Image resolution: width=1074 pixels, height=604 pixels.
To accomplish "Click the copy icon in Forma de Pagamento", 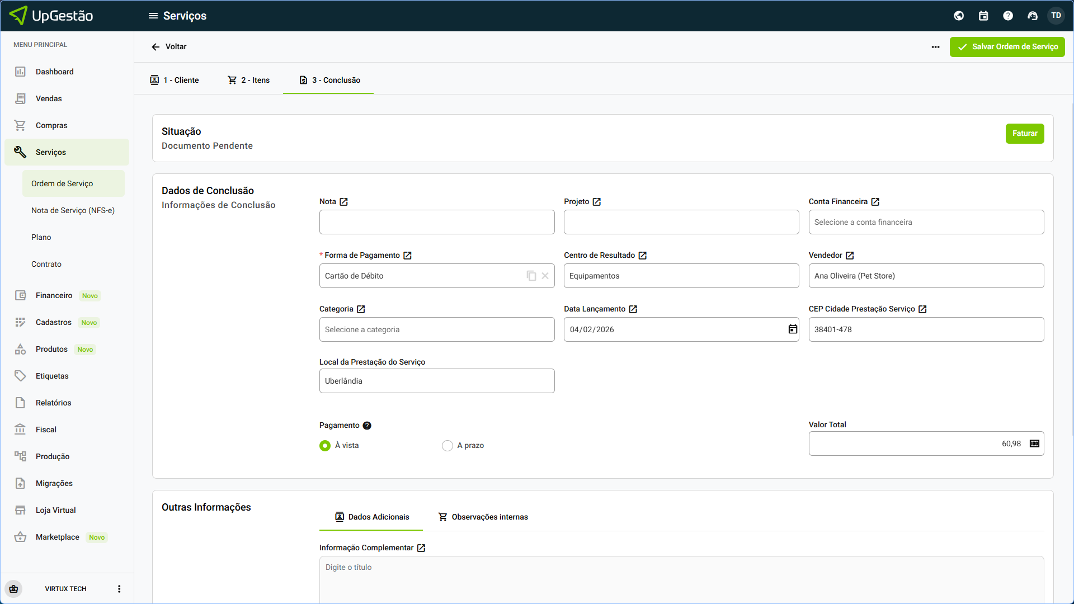I will coord(531,276).
